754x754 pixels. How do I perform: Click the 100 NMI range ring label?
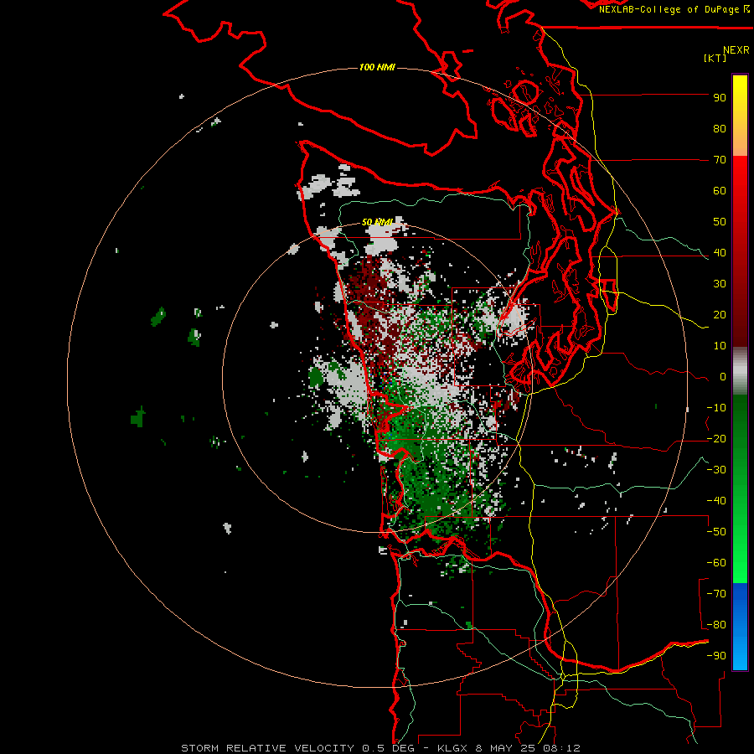tap(377, 67)
